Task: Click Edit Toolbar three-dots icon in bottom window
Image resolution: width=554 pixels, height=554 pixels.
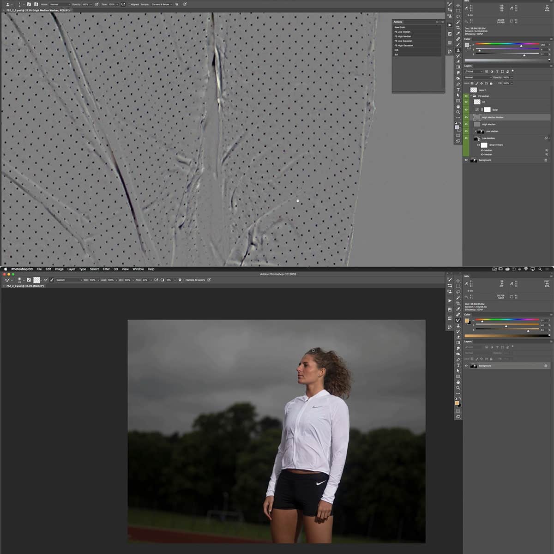Action: pyautogui.click(x=458, y=393)
